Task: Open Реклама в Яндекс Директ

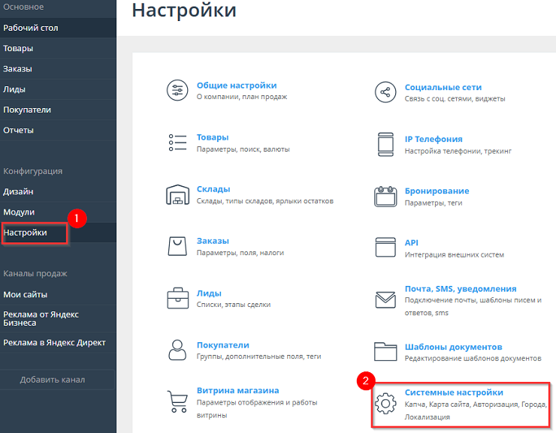Action: [x=54, y=342]
